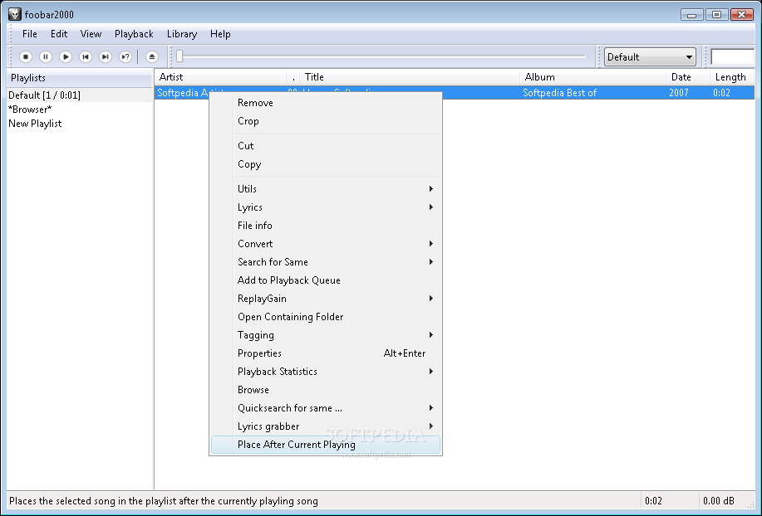The height and width of the screenshot is (516, 762).
Task: Click the Playlists panel header
Action: (80, 78)
